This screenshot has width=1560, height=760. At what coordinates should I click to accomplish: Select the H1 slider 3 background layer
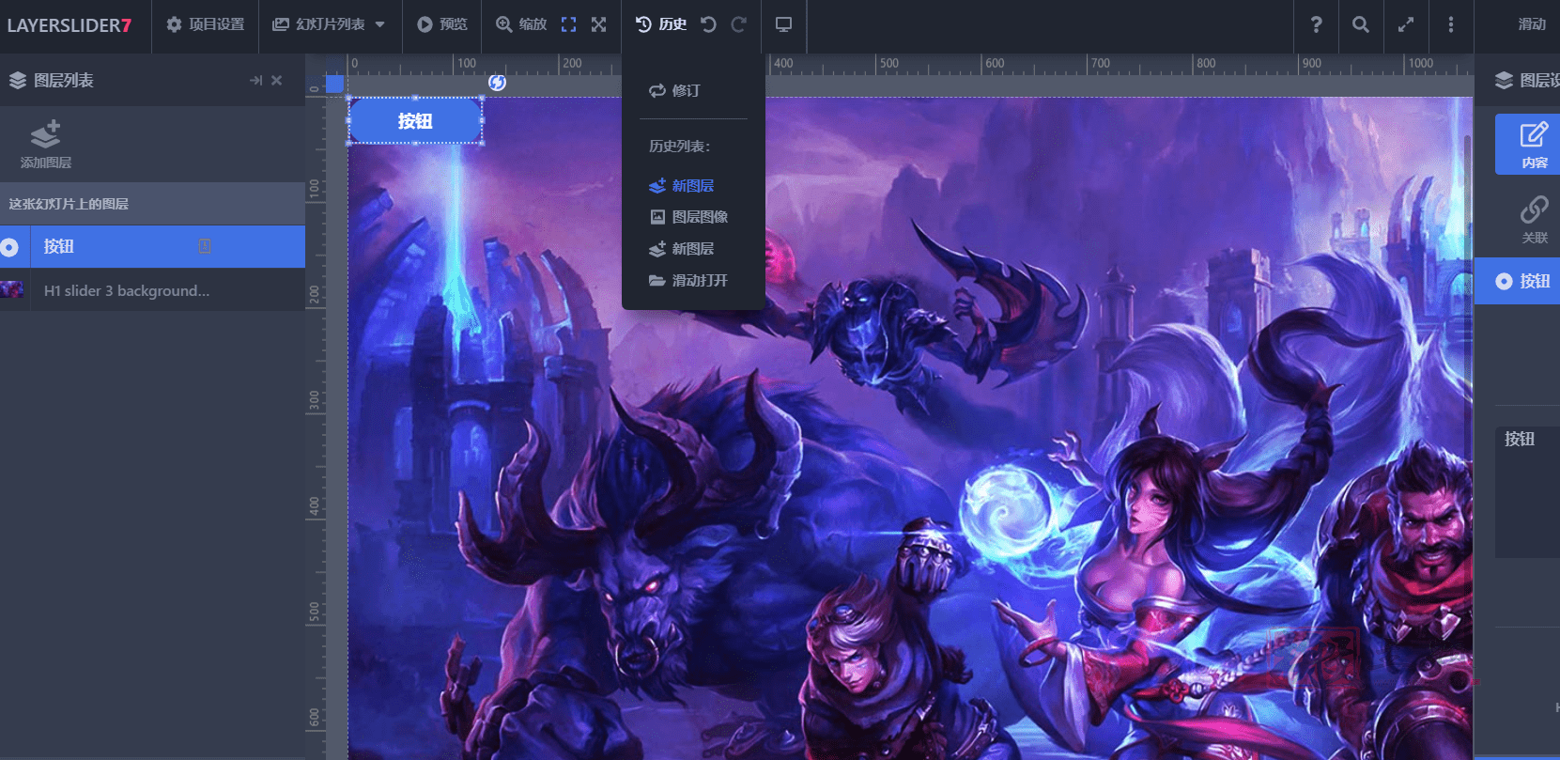coord(152,290)
